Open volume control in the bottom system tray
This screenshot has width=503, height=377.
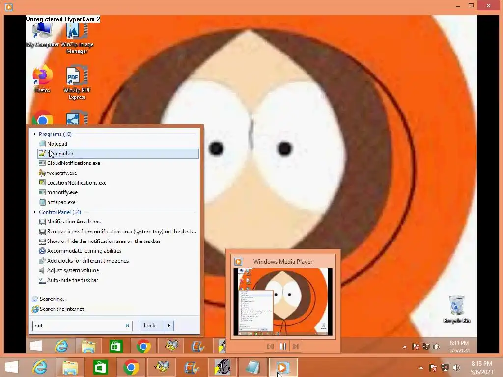pyautogui.click(x=456, y=368)
